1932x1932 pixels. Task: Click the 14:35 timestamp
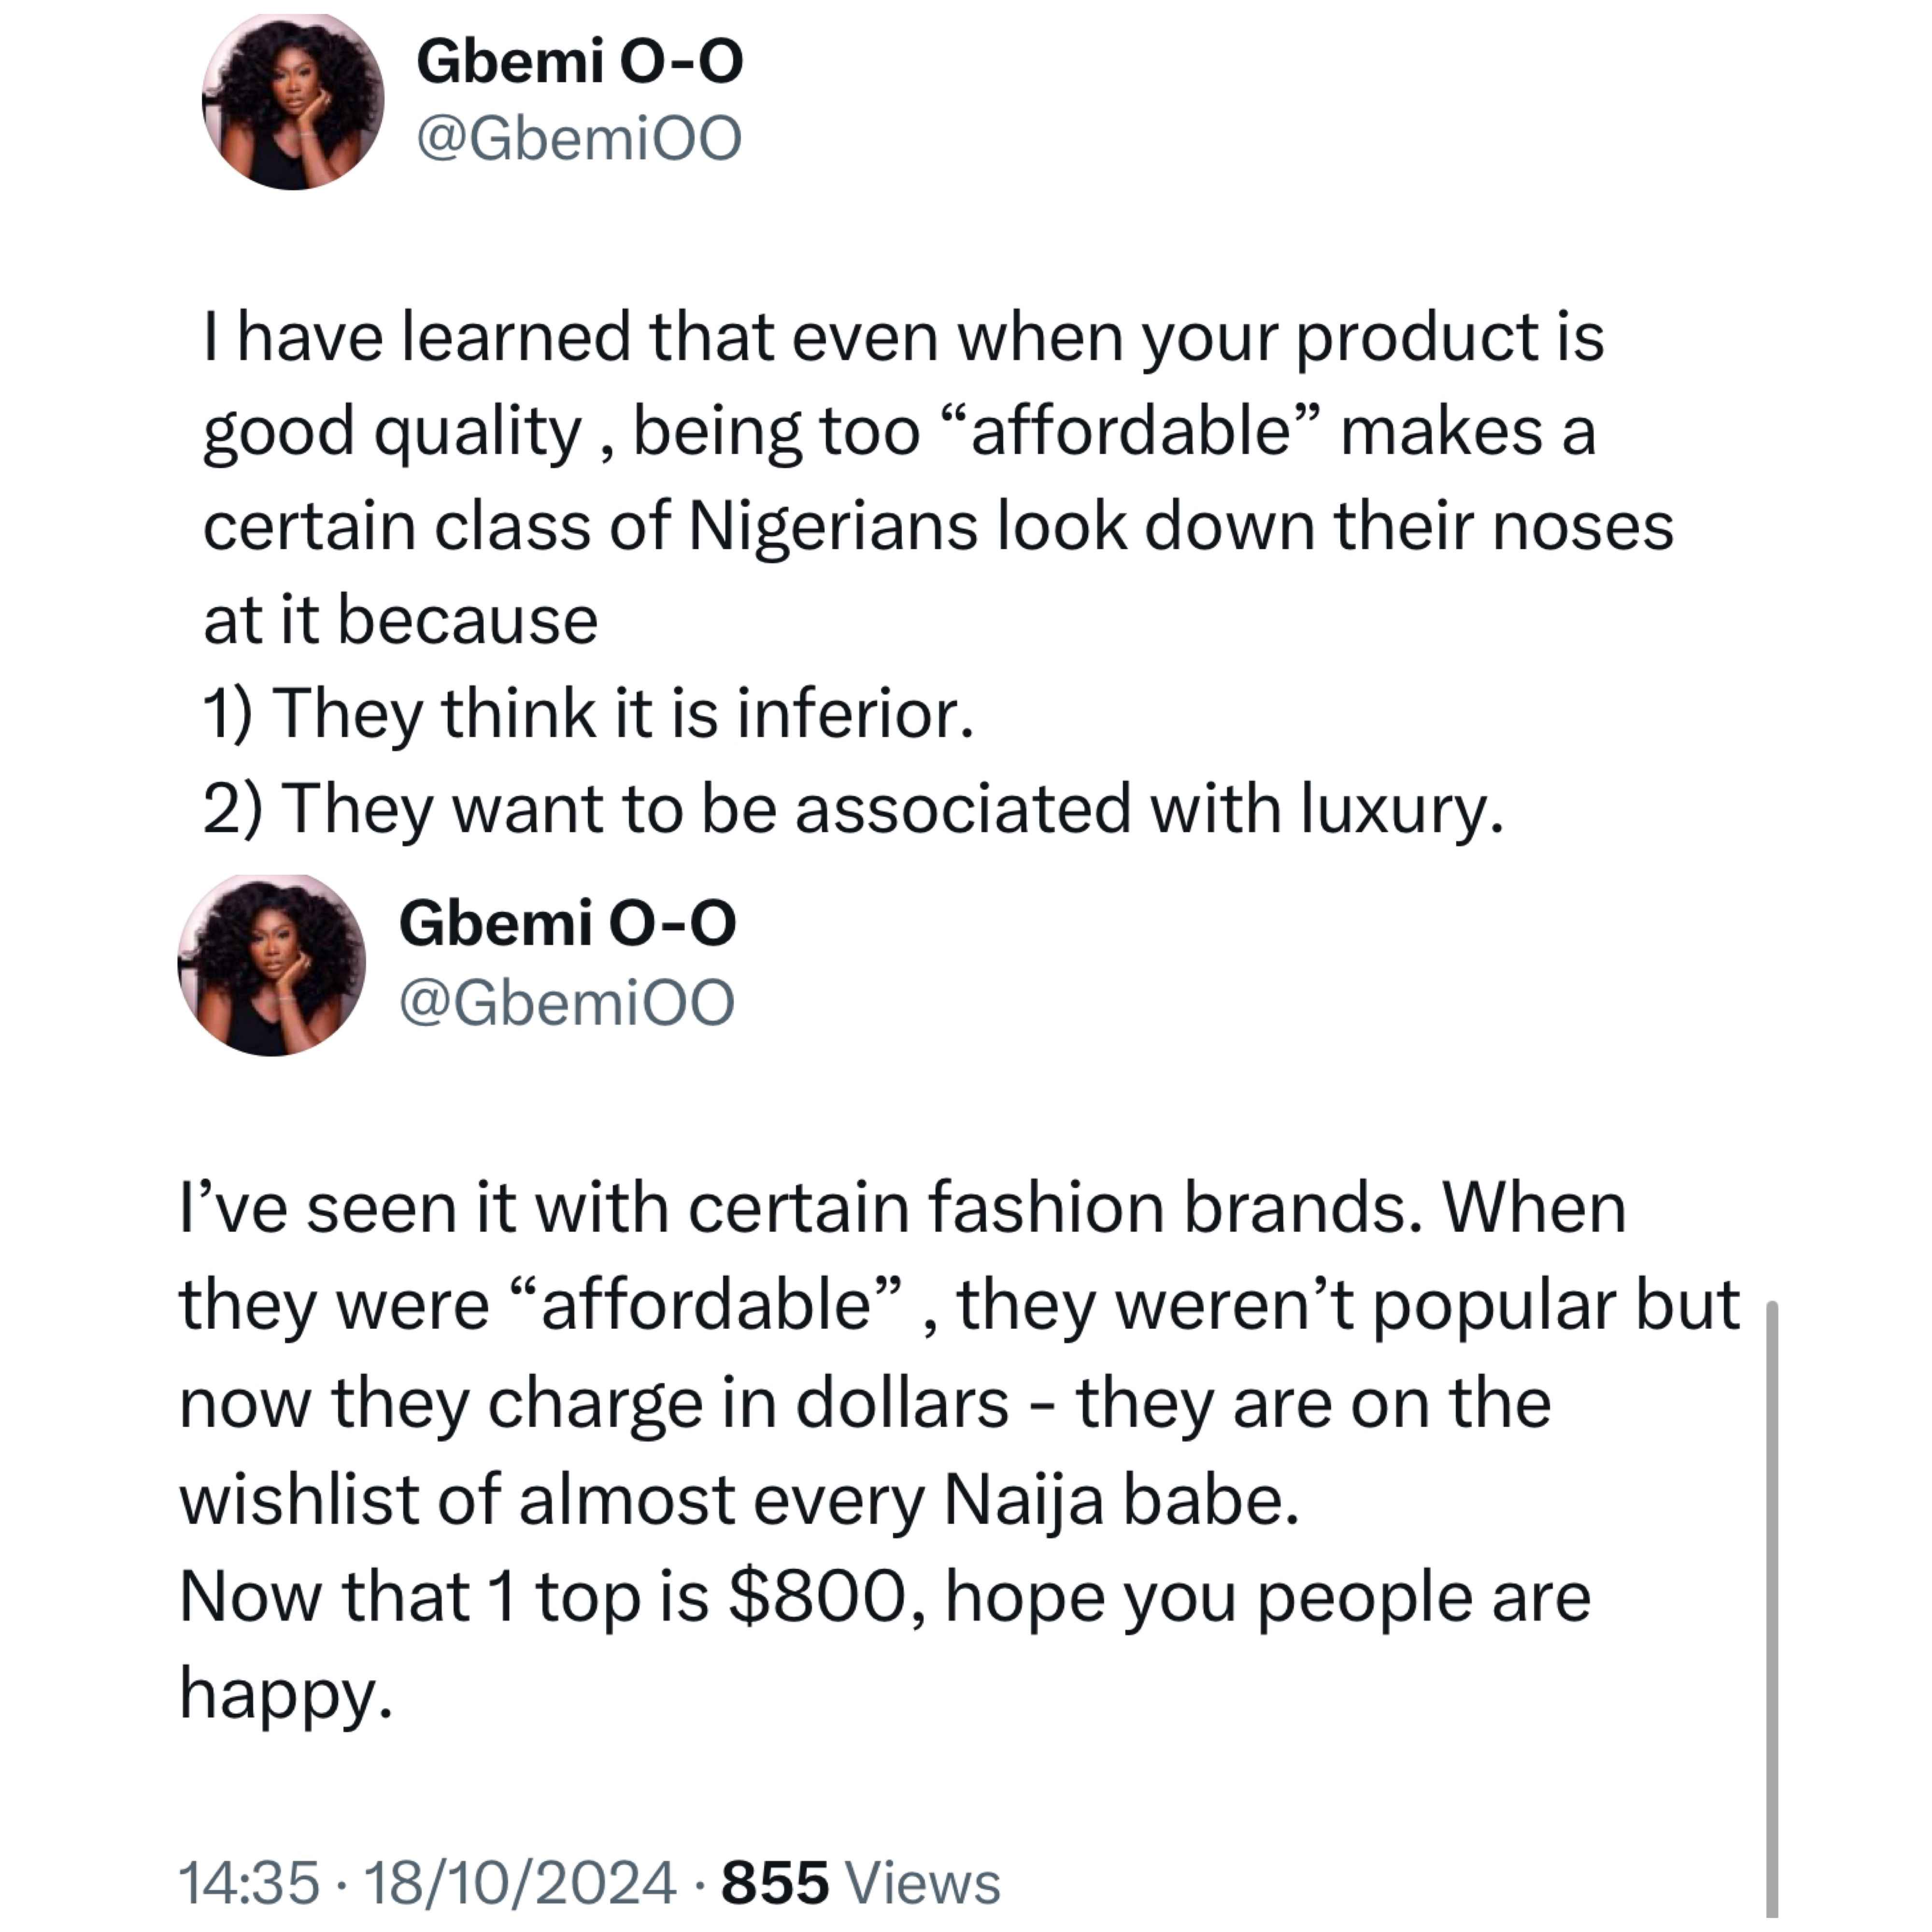tap(250, 1883)
